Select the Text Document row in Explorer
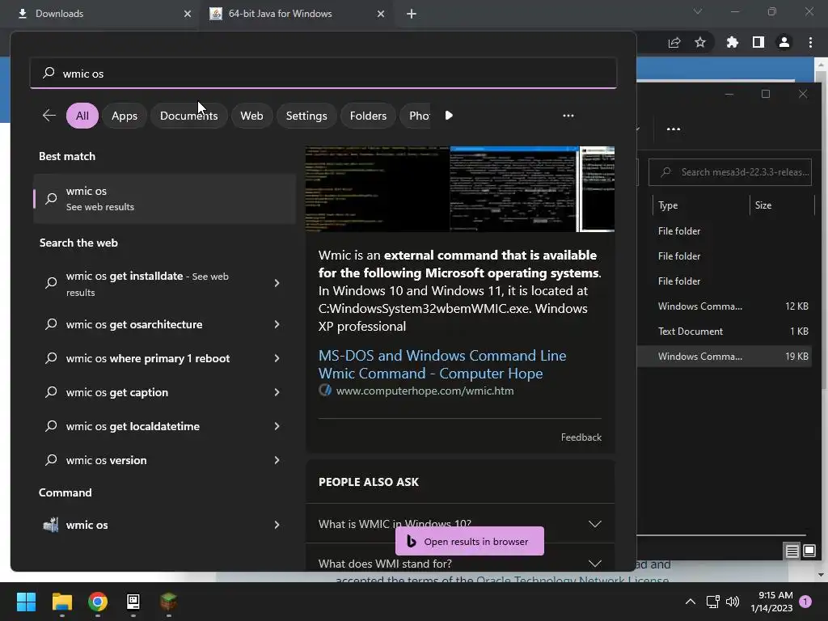The image size is (828, 621). 724,331
